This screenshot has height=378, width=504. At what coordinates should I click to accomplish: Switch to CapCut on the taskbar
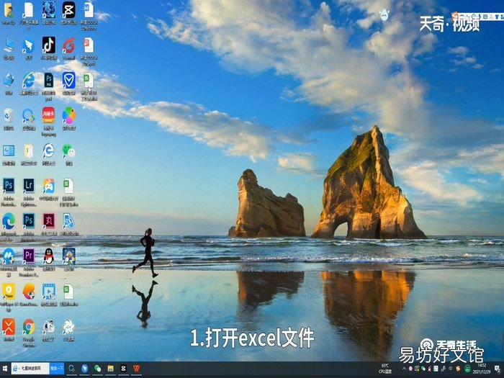(x=123, y=369)
